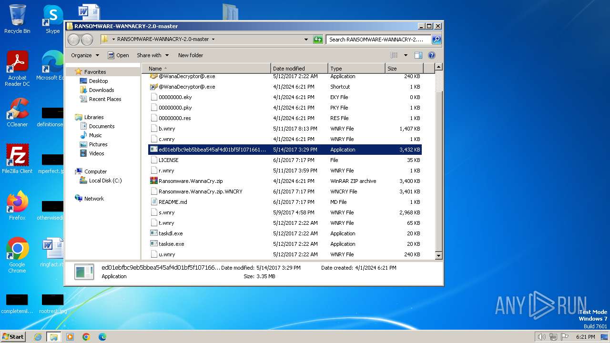
Task: Sort by the Type column header
Action: click(x=356, y=69)
